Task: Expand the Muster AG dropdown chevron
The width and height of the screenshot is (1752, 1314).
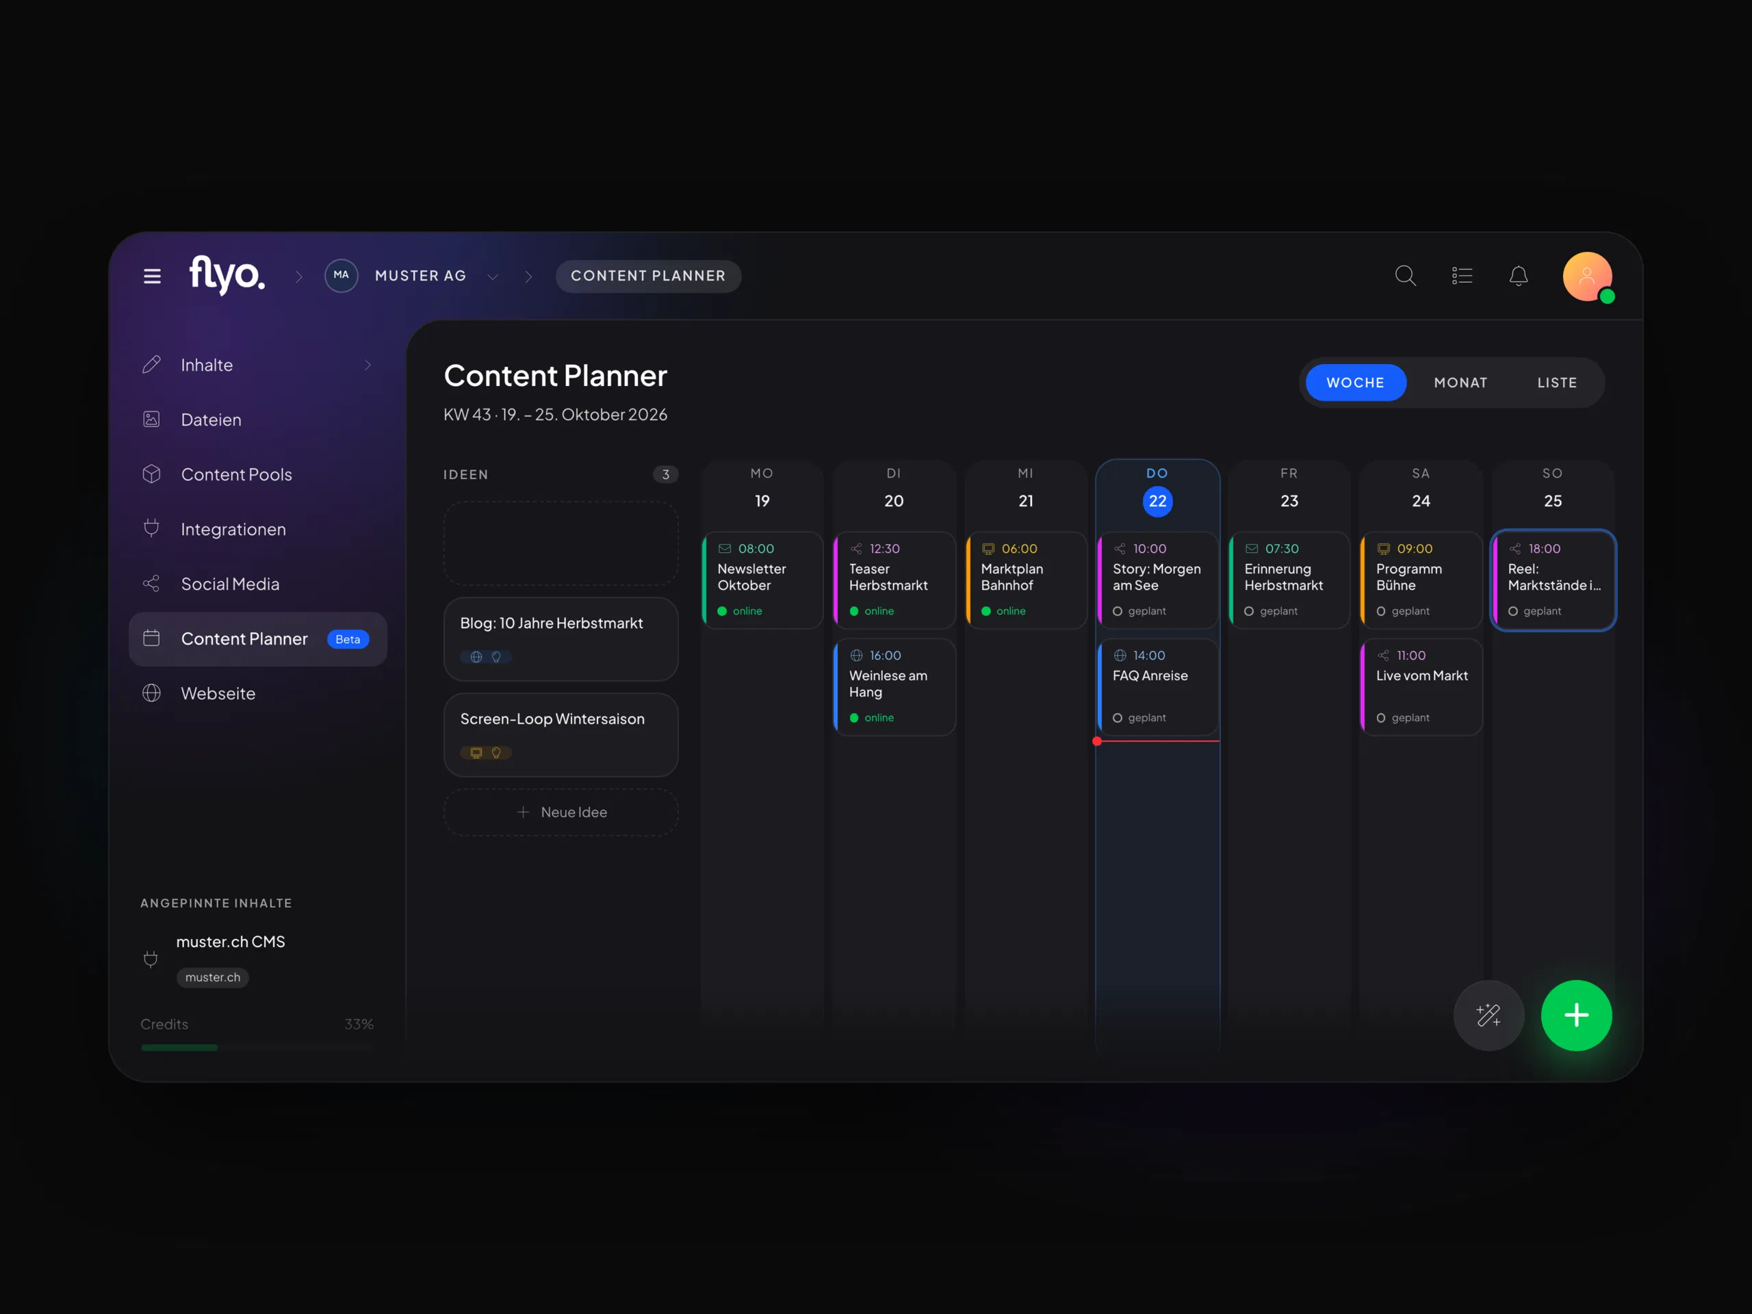Action: [x=493, y=276]
